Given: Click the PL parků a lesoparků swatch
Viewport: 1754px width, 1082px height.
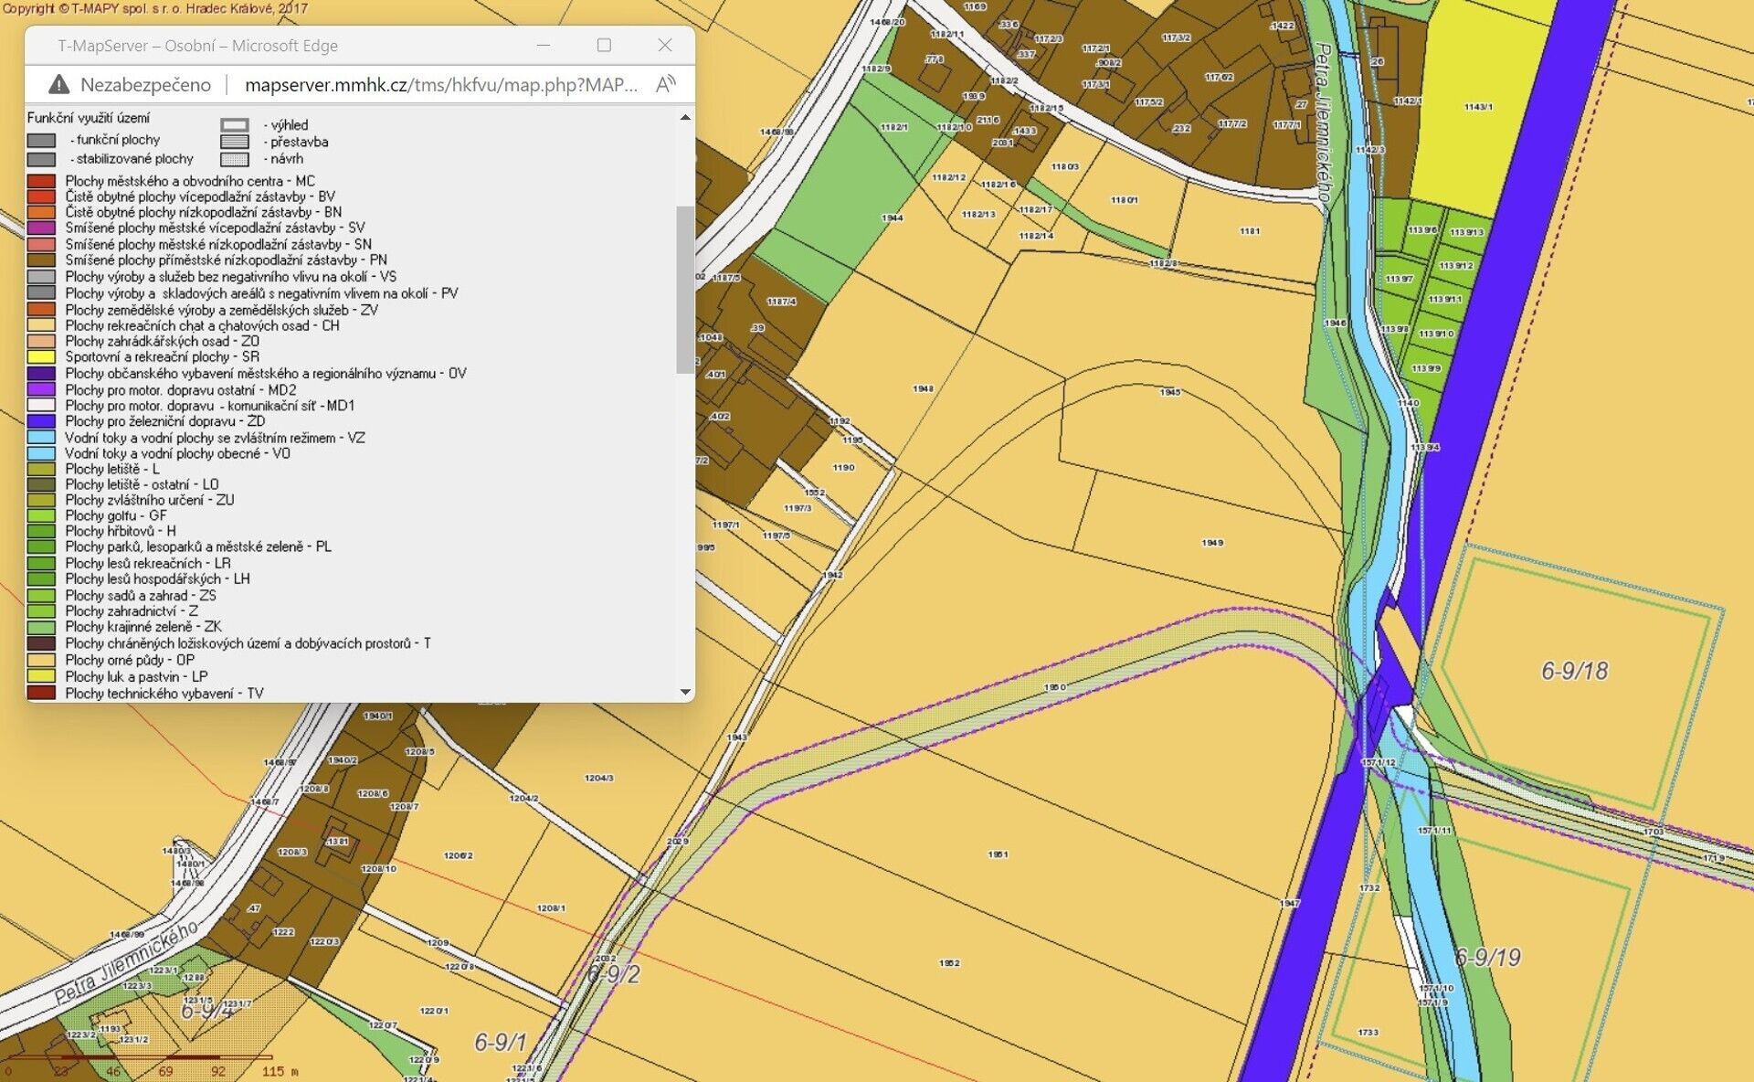Looking at the screenshot, I should pyautogui.click(x=41, y=546).
